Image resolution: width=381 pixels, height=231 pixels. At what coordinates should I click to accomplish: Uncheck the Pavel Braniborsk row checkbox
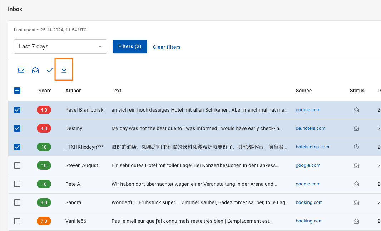point(17,110)
